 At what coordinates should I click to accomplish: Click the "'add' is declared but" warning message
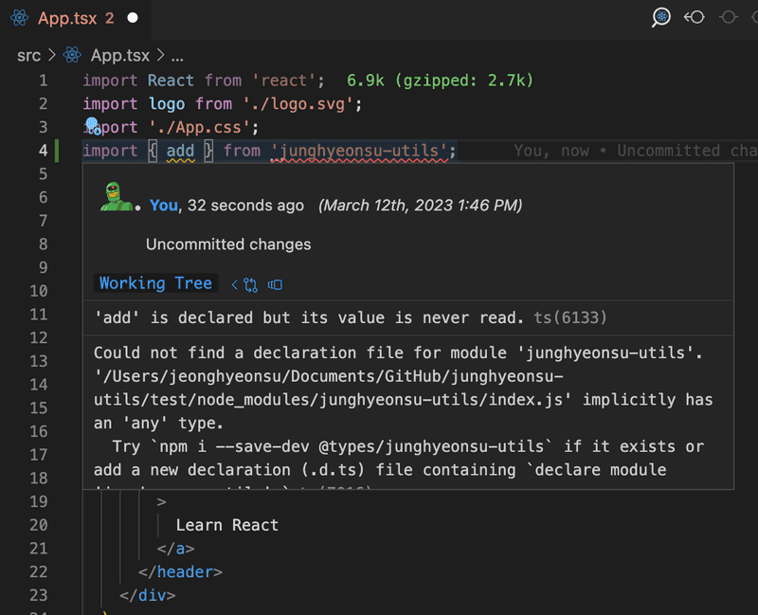click(309, 317)
